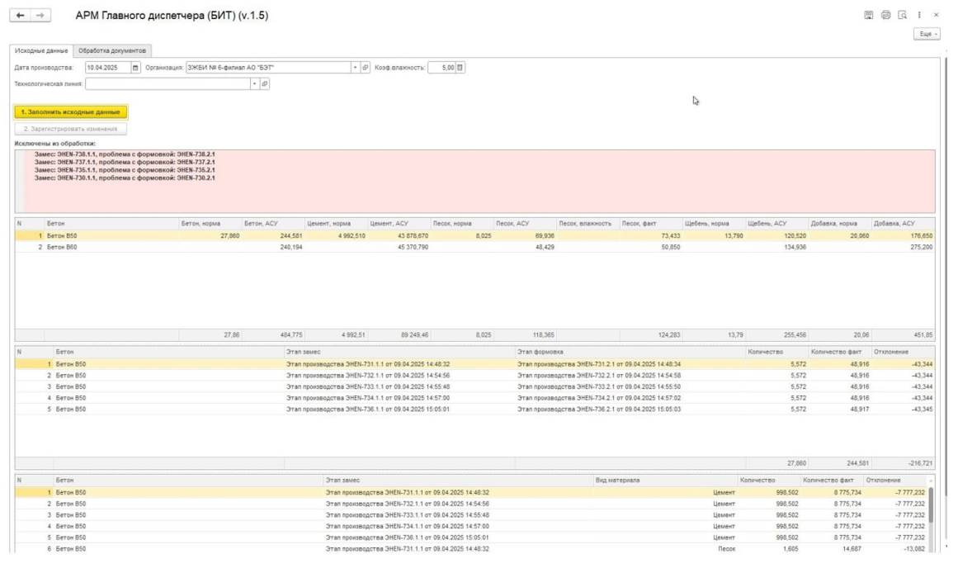
Task: Open the print preview magnifier icon
Action: click(903, 15)
